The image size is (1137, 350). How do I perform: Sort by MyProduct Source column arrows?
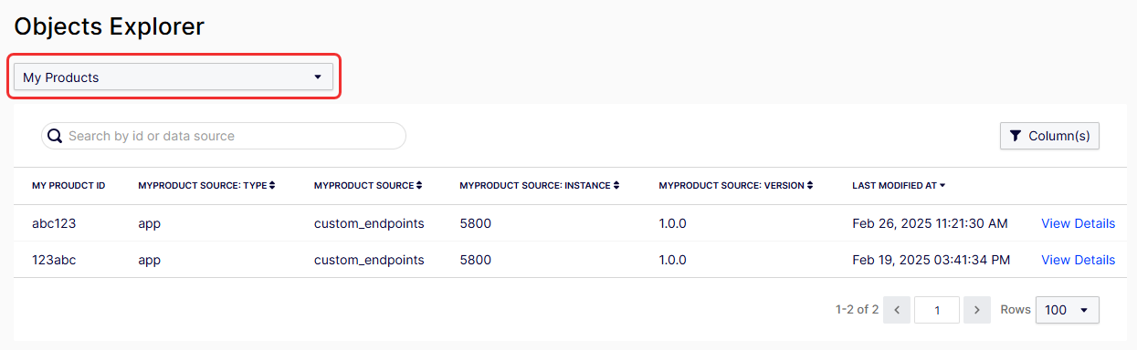click(419, 185)
